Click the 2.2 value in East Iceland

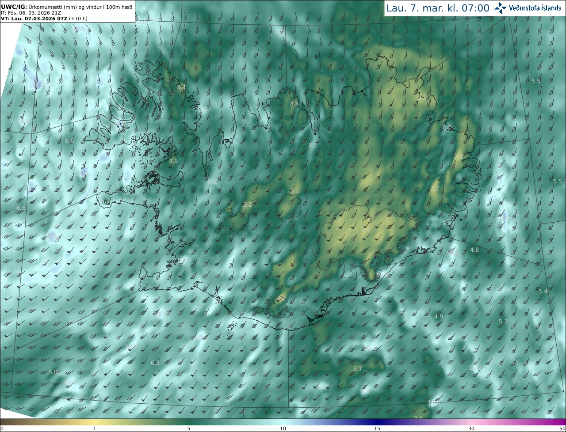(435, 189)
